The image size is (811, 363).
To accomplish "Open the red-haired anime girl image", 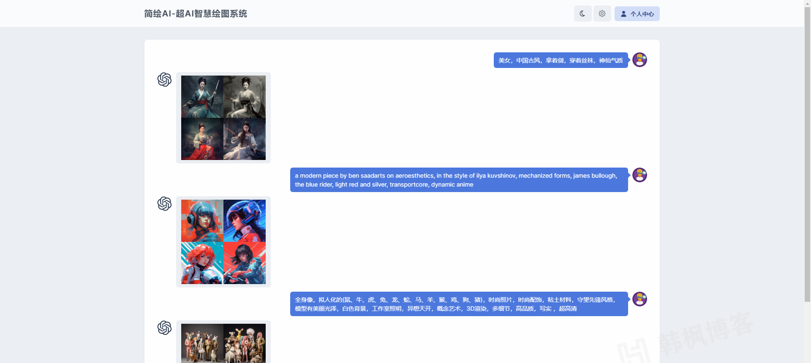I will (x=202, y=263).
